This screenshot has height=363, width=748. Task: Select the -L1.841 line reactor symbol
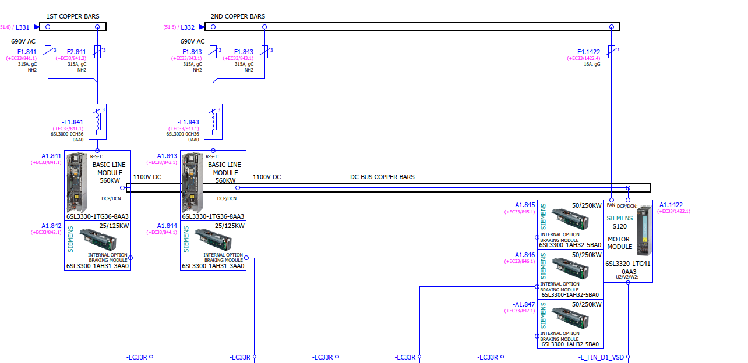coord(97,122)
